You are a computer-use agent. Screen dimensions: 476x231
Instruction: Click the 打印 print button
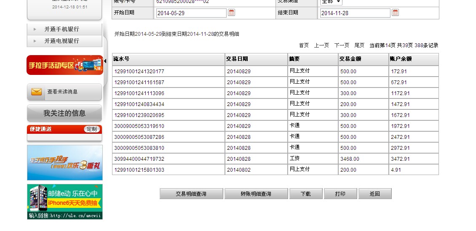(x=340, y=194)
